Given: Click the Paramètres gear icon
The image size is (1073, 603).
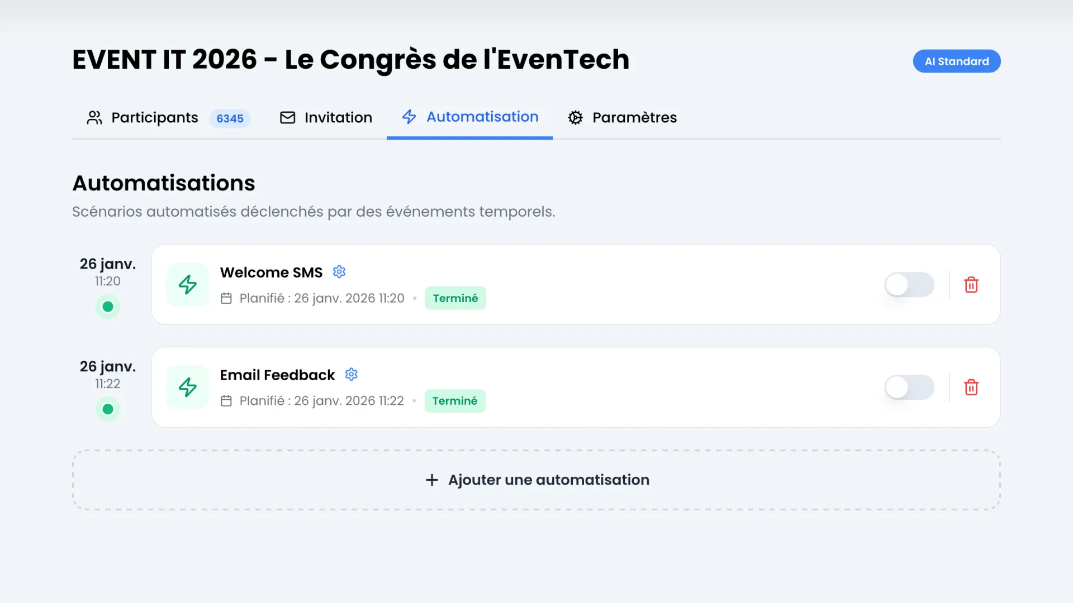Looking at the screenshot, I should (575, 117).
